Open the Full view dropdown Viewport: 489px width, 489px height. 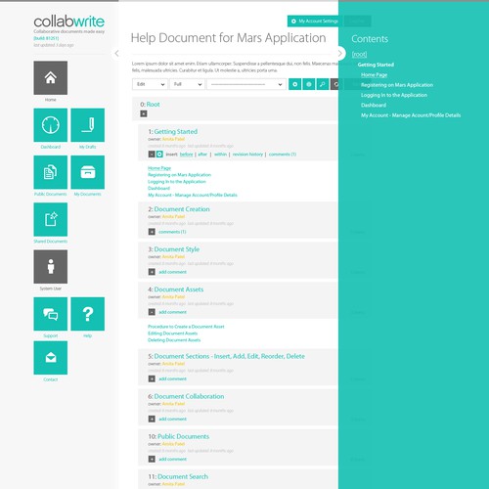click(187, 84)
